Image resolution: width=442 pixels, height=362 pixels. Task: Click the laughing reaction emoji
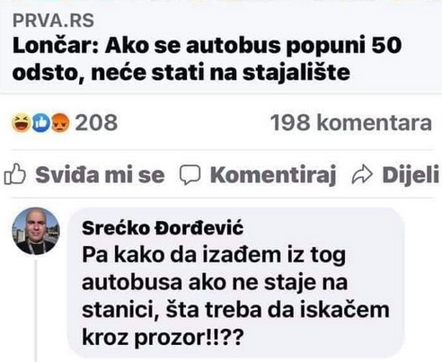pos(21,123)
